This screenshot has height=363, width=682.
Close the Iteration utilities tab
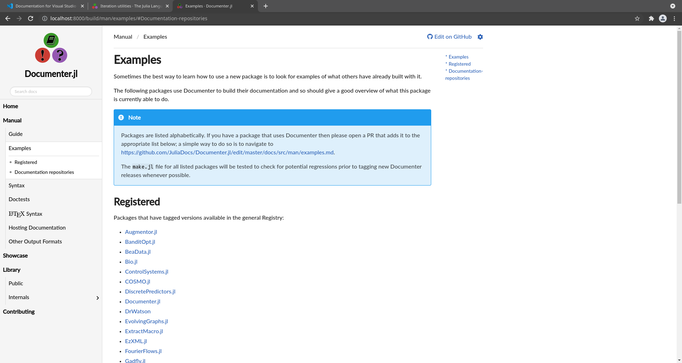pos(167,6)
